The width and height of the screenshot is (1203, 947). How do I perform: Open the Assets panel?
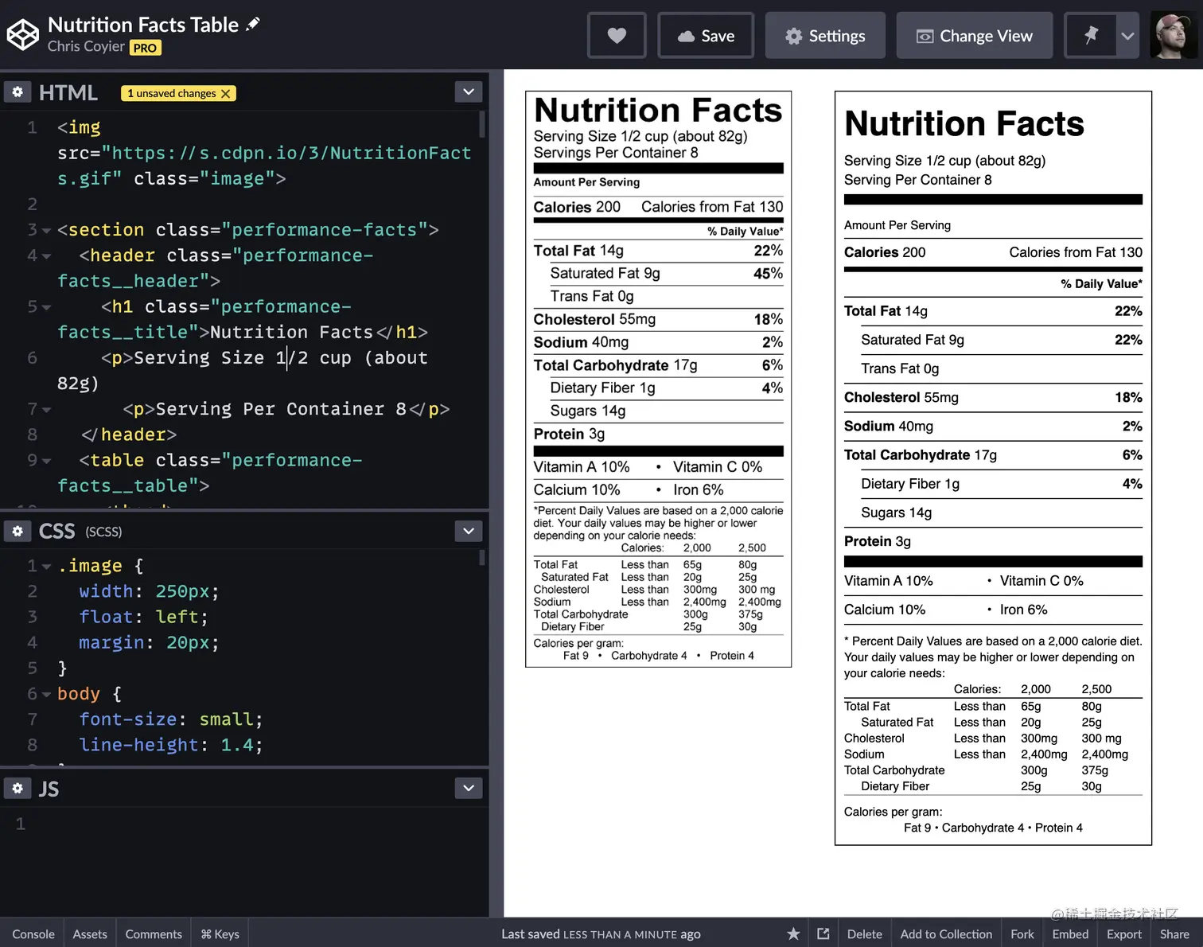pyautogui.click(x=90, y=933)
